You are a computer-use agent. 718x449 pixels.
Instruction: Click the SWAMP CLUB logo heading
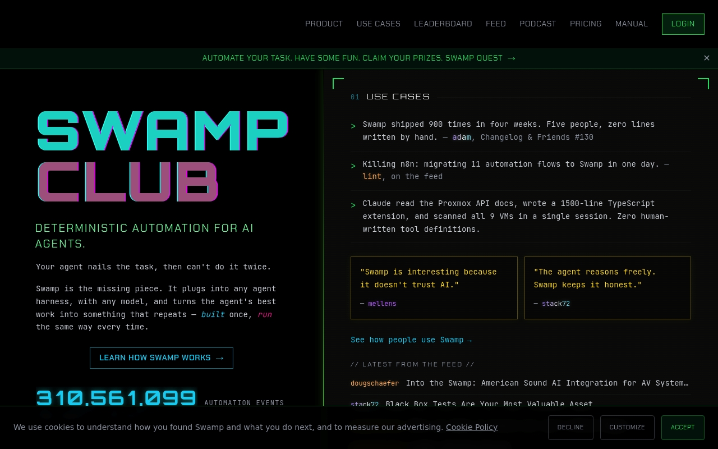tap(163, 156)
